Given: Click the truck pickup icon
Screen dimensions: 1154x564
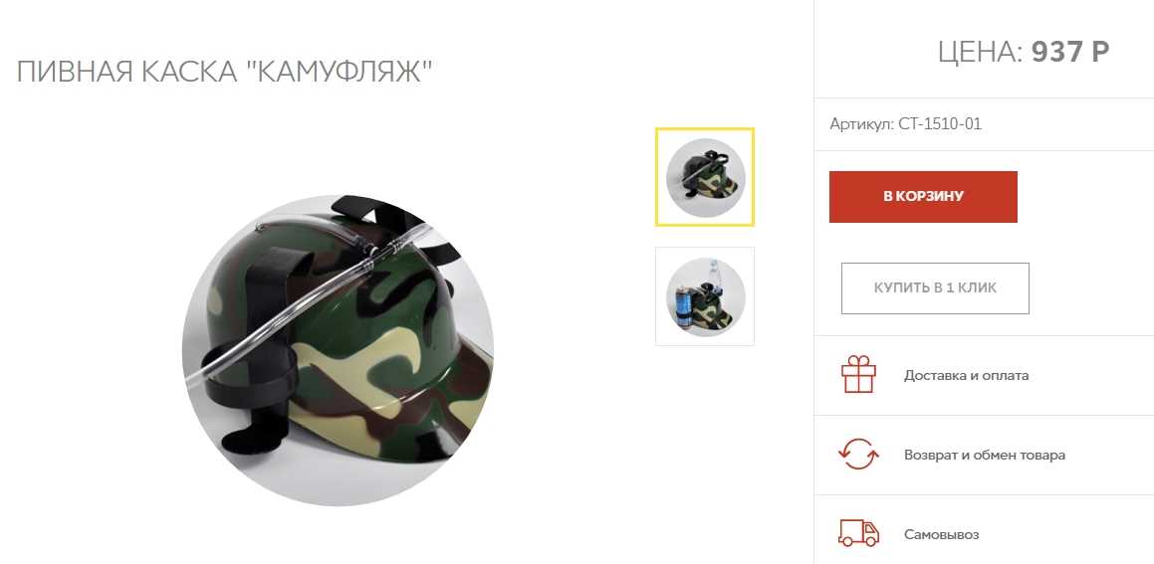Looking at the screenshot, I should tap(858, 533).
